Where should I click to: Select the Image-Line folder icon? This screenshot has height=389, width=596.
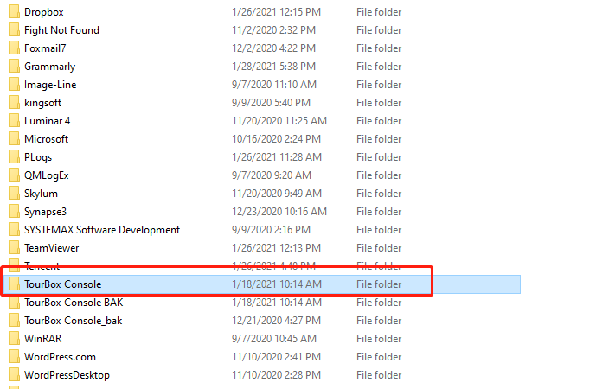coord(14,85)
